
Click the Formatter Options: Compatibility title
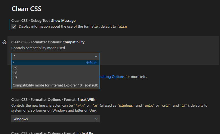(48, 42)
